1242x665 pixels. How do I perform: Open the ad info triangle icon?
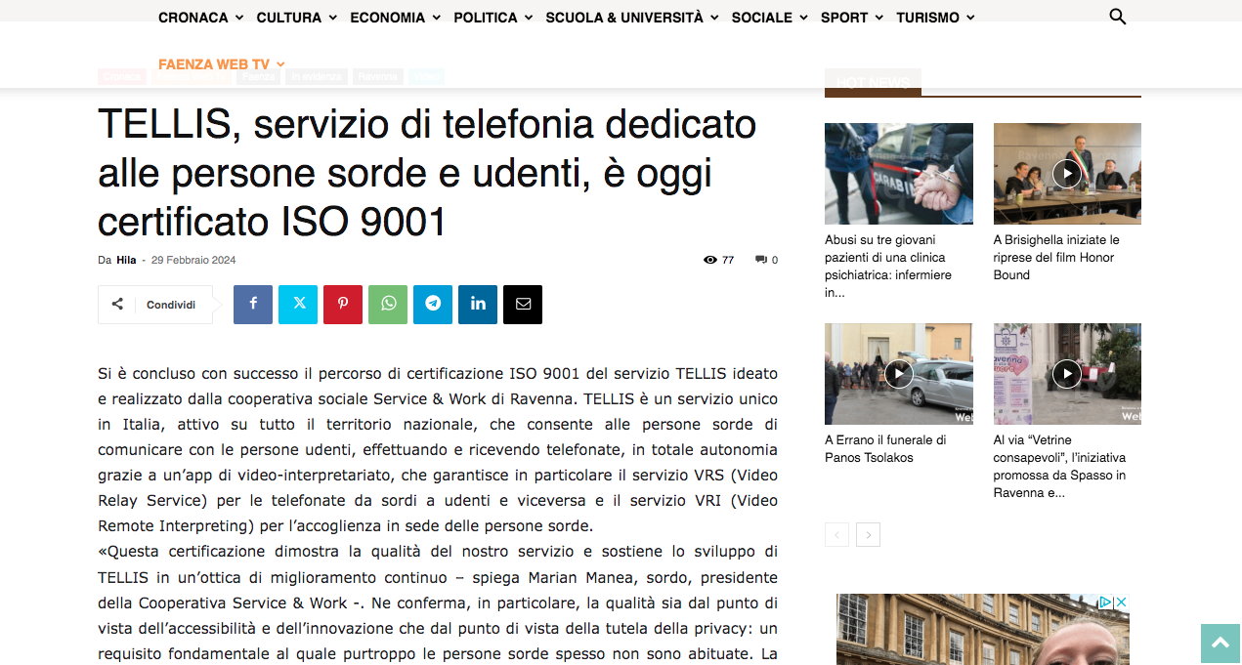(1106, 603)
